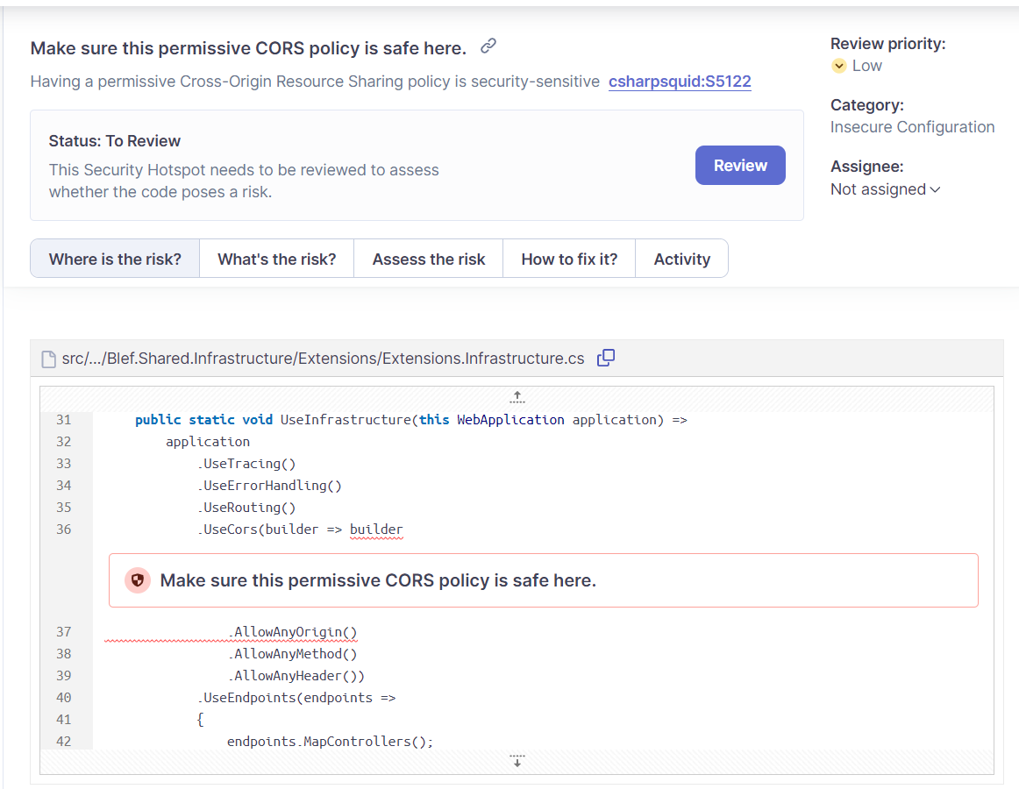The height and width of the screenshot is (789, 1019).
Task: Click the shield icon in the hotspot message
Action: pos(137,580)
